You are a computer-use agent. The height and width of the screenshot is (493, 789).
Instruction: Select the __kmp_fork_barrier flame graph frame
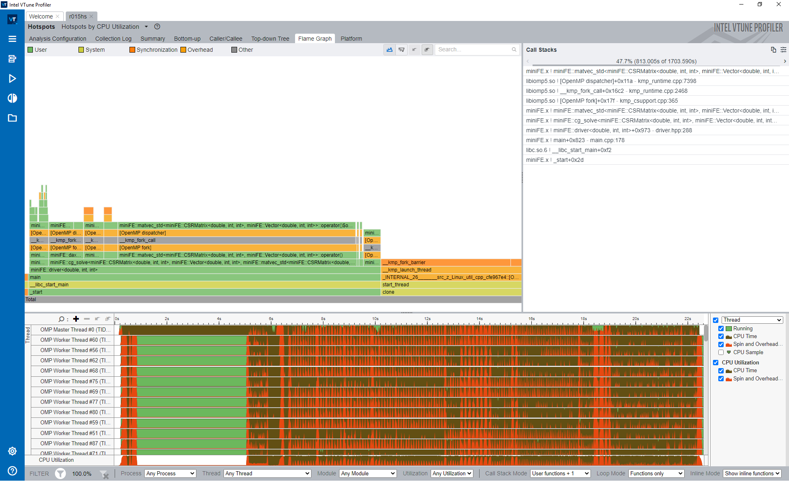point(446,263)
